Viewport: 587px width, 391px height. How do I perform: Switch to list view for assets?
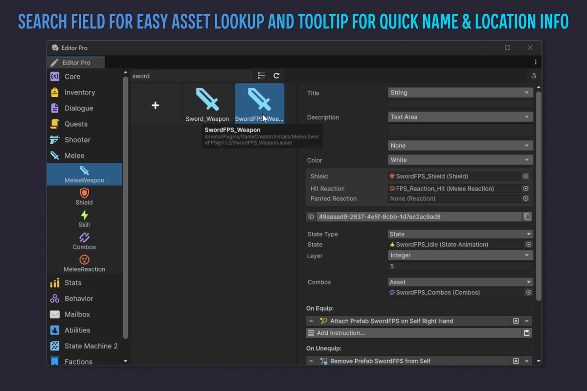pyautogui.click(x=263, y=76)
